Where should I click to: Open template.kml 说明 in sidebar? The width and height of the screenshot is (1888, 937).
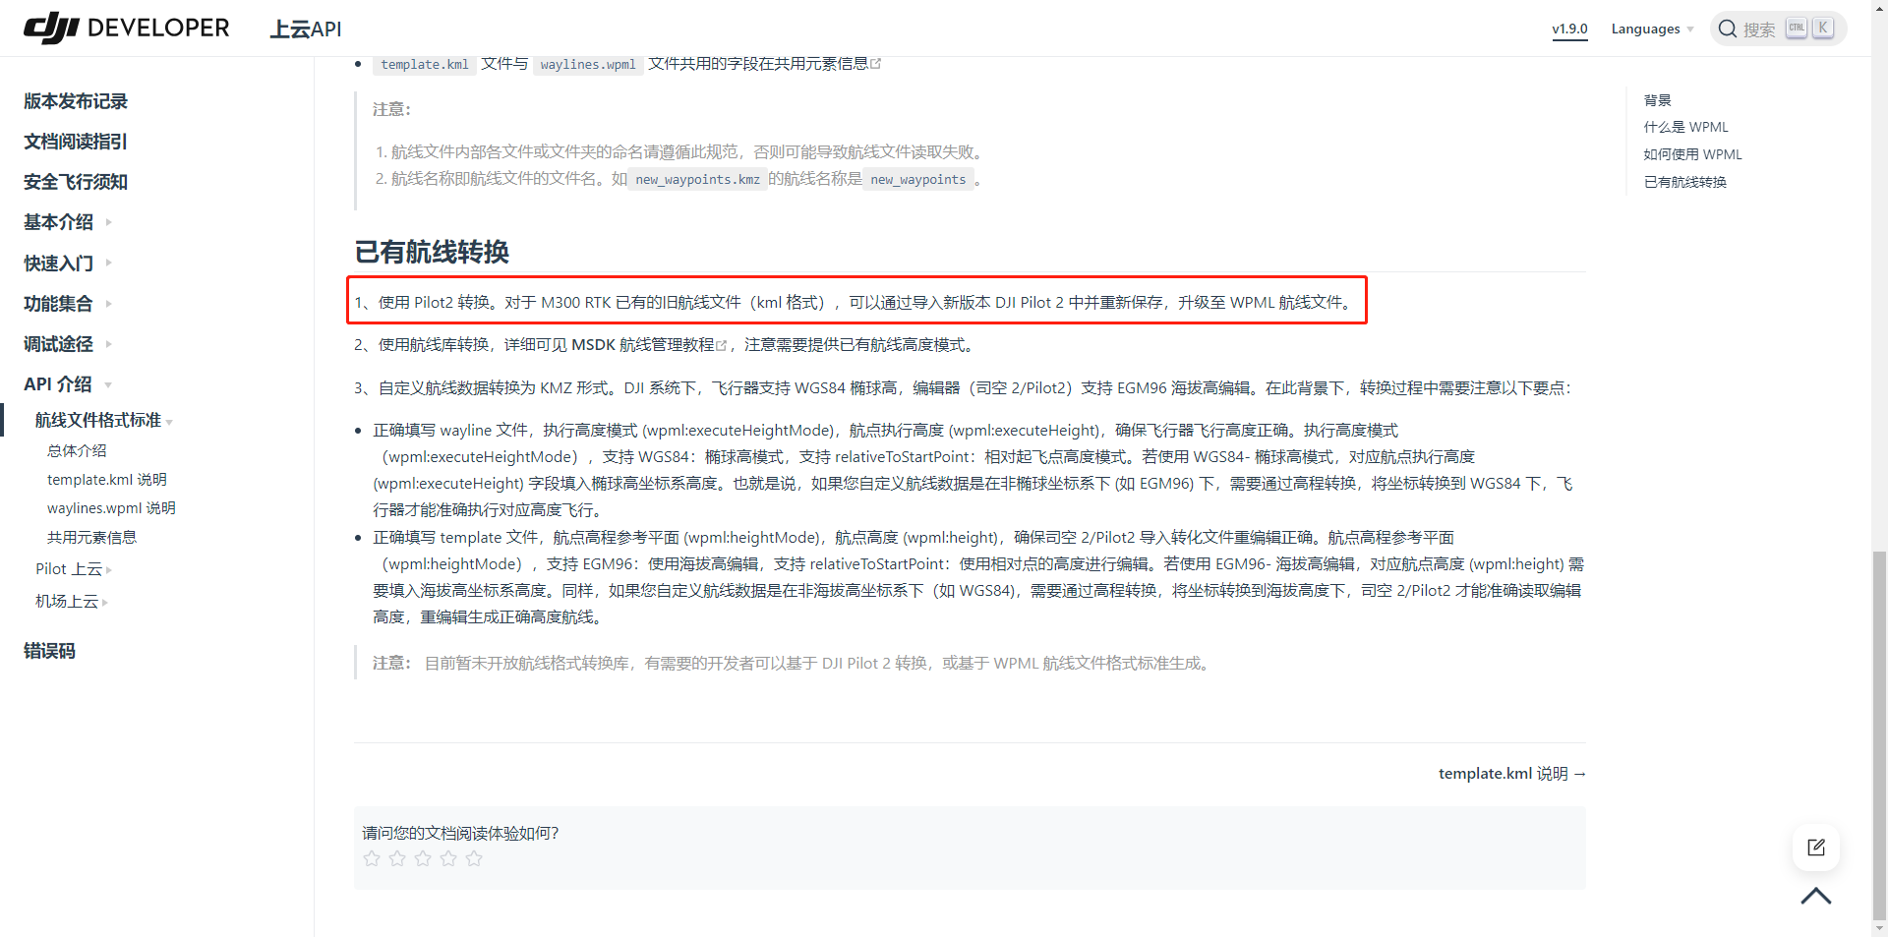[107, 479]
